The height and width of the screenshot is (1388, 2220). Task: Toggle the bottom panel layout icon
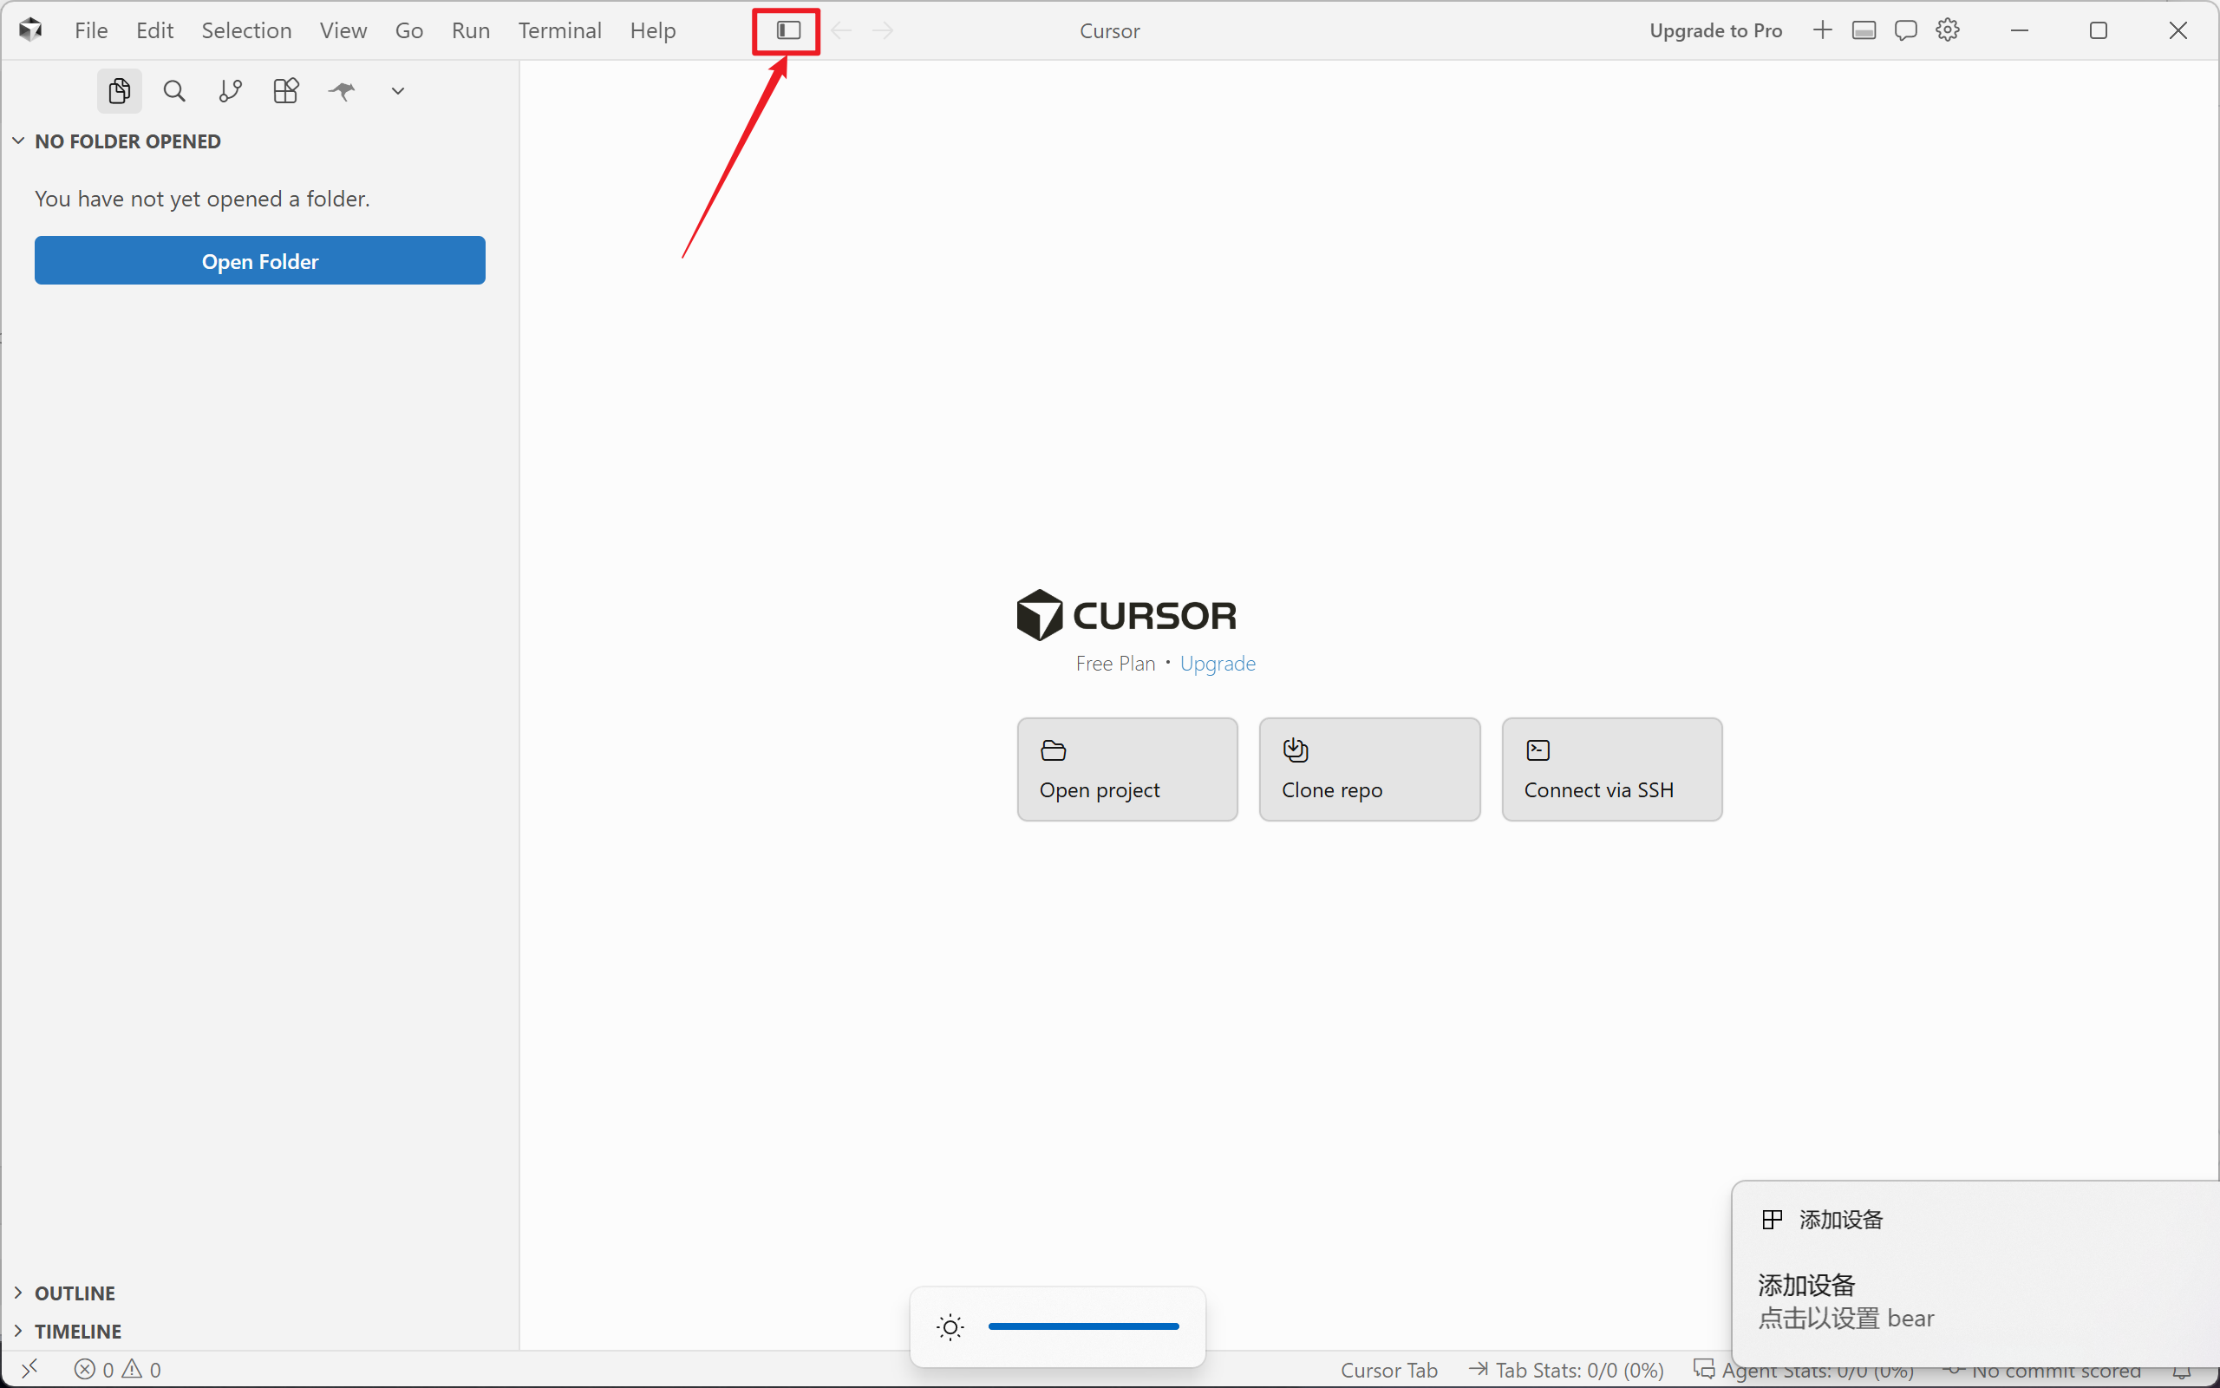coord(1864,30)
